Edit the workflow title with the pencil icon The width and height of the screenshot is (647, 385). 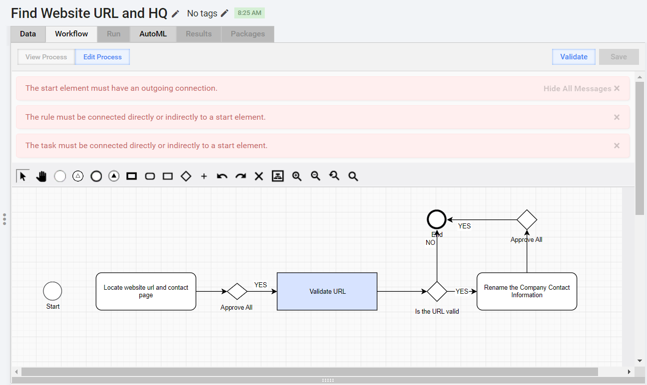pyautogui.click(x=175, y=13)
